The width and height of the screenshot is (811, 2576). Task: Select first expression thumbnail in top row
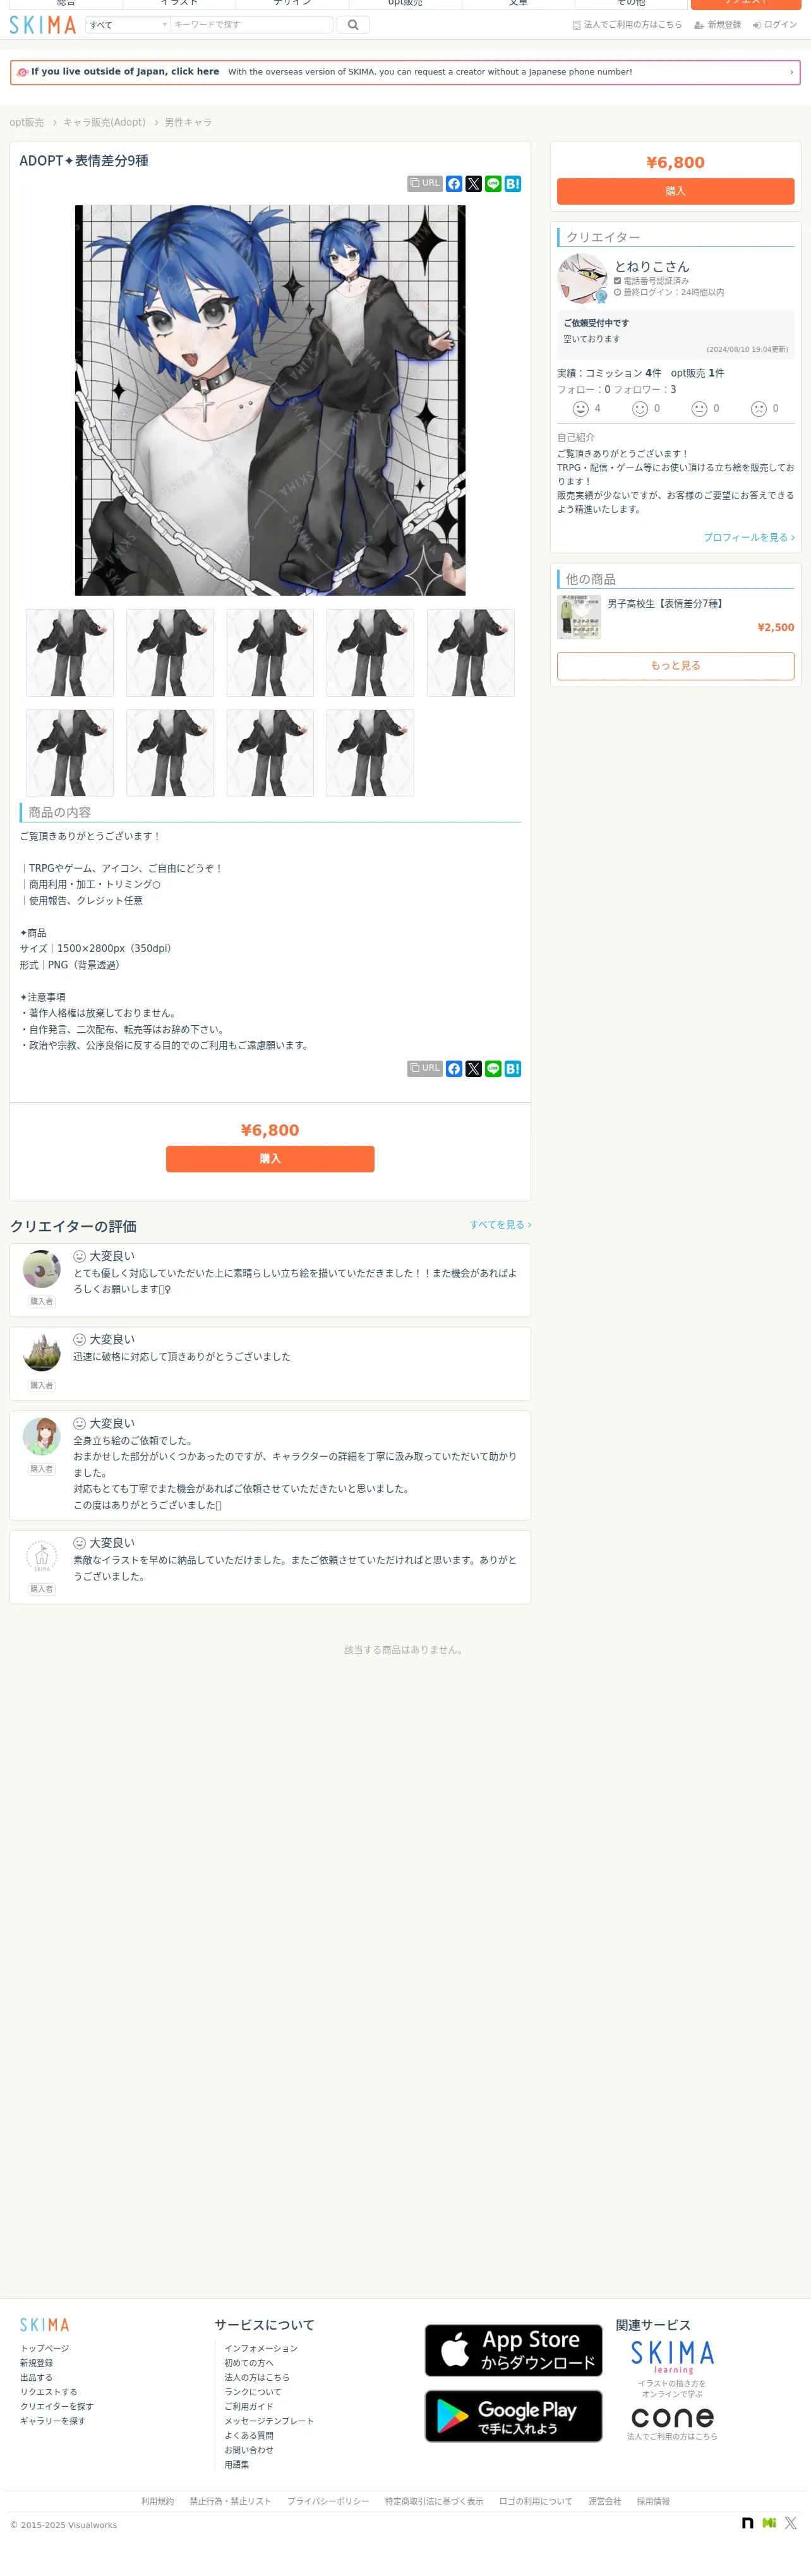pos(70,653)
